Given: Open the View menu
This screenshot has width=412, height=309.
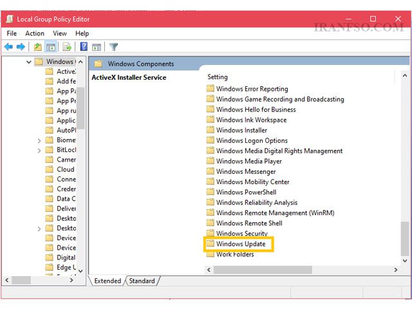Looking at the screenshot, I should click(x=60, y=33).
